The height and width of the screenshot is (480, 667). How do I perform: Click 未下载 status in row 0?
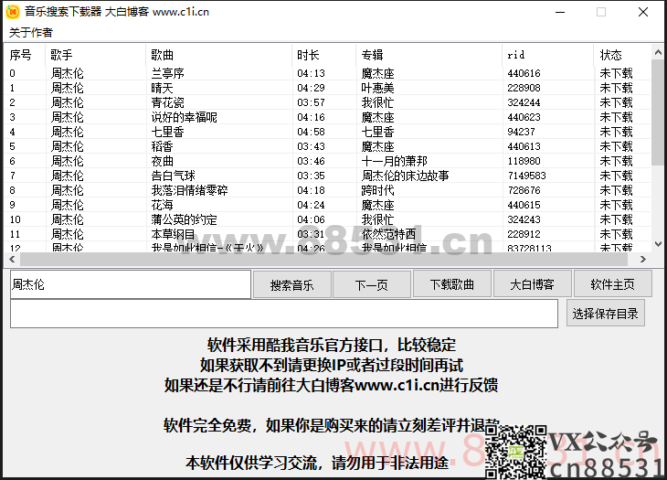click(x=617, y=74)
